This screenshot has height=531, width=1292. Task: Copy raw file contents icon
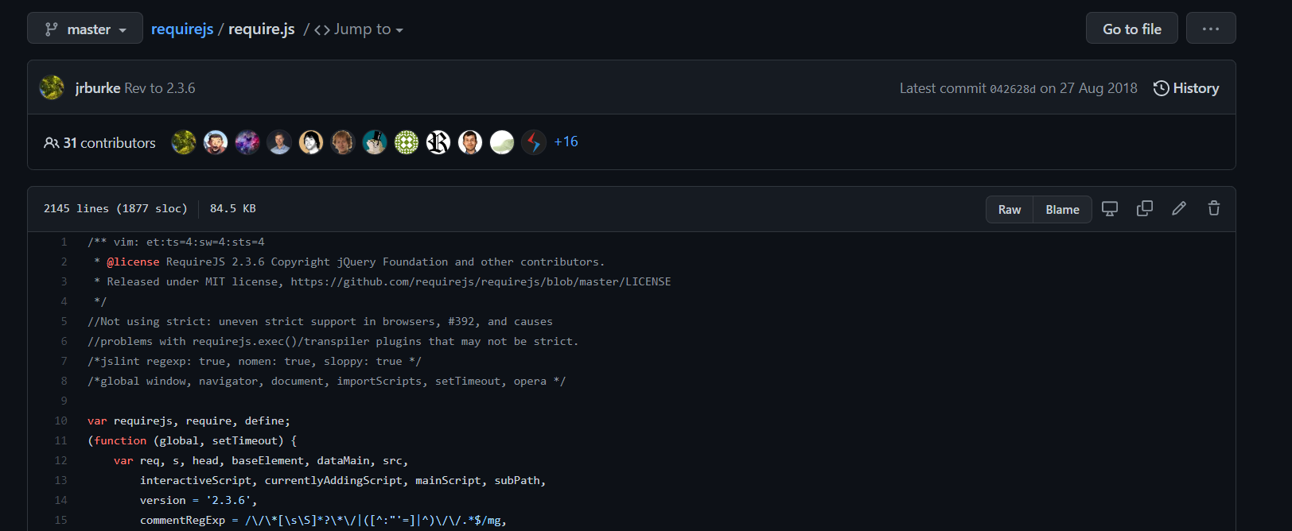[1145, 208]
